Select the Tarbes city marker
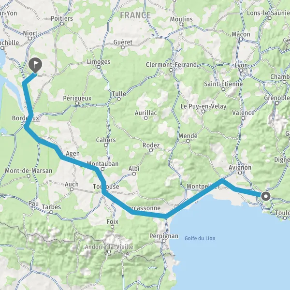Screen dimensions: 290x290 coord(51,212)
